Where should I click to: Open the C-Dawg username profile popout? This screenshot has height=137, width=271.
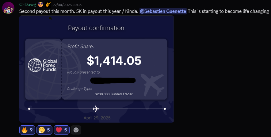[x=27, y=5]
